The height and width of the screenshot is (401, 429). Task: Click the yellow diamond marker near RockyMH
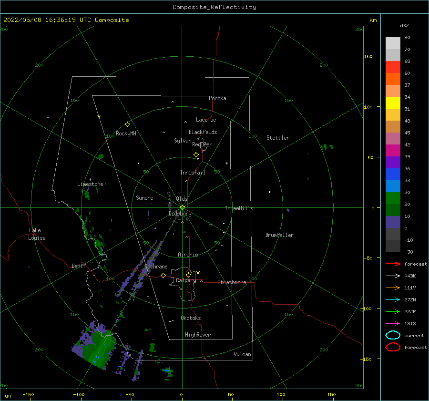click(127, 124)
